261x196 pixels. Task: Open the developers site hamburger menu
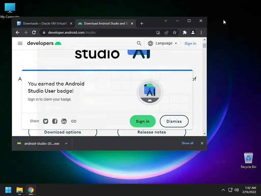20,43
